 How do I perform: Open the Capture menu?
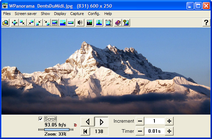point(77,14)
